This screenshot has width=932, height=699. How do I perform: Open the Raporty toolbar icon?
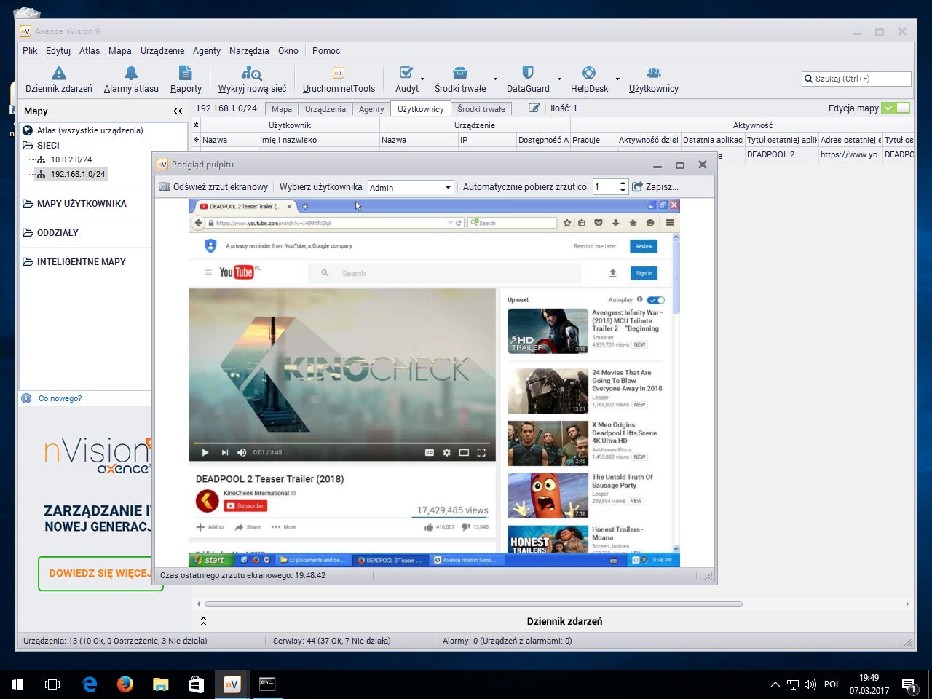tap(186, 73)
